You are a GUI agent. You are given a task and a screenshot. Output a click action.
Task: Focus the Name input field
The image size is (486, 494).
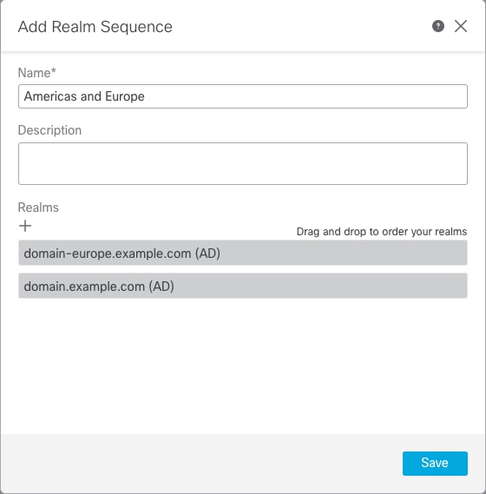243,96
